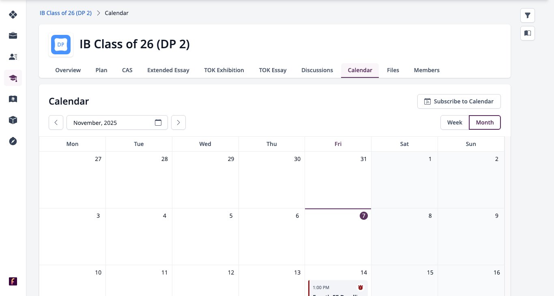Switch to the TOK Exhibition tab
Screen dimensions: 554x296
pos(224,70)
